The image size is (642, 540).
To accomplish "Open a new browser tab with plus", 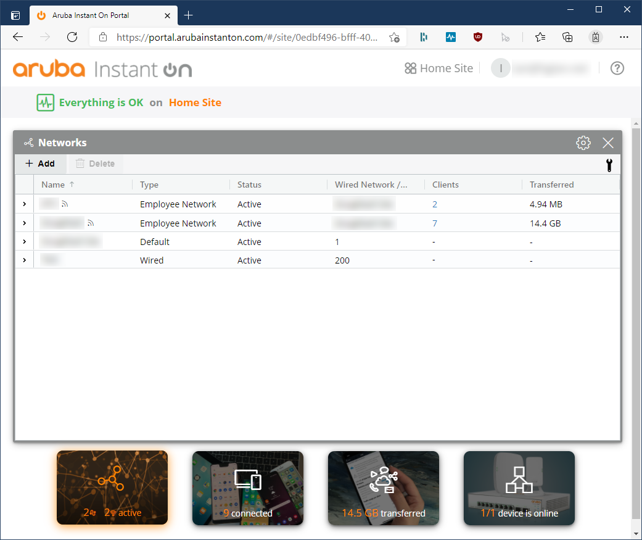I will pos(188,15).
